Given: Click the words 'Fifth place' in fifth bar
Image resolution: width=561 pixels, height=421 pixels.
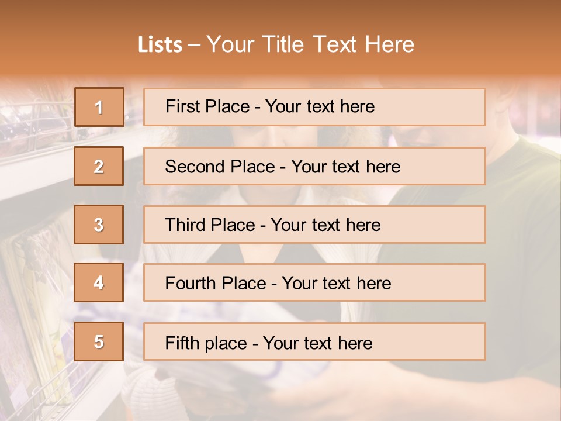Looking at the screenshot, I should pyautogui.click(x=206, y=343).
